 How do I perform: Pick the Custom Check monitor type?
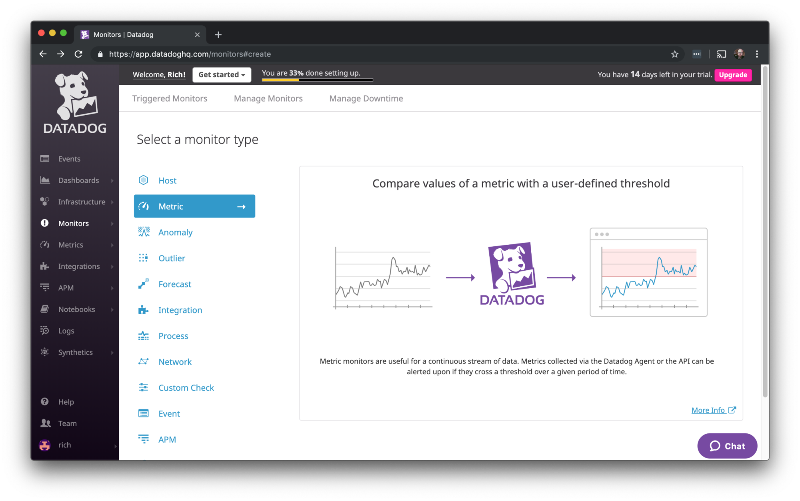pyautogui.click(x=186, y=387)
